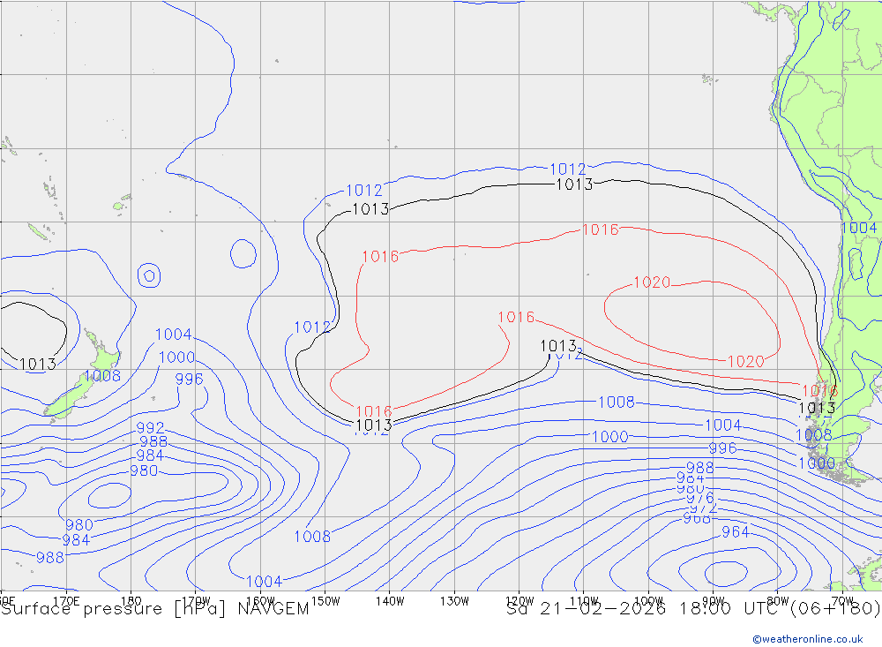The height and width of the screenshot is (647, 882).
Task: Click the 80W longitude axis label
Action: pyautogui.click(x=777, y=601)
